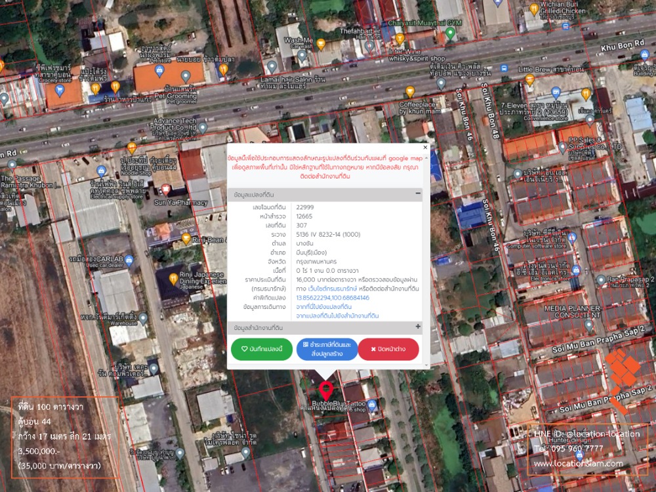The image size is (656, 492).
Task: Select the Little Brew cafe marker
Action: pos(529,79)
